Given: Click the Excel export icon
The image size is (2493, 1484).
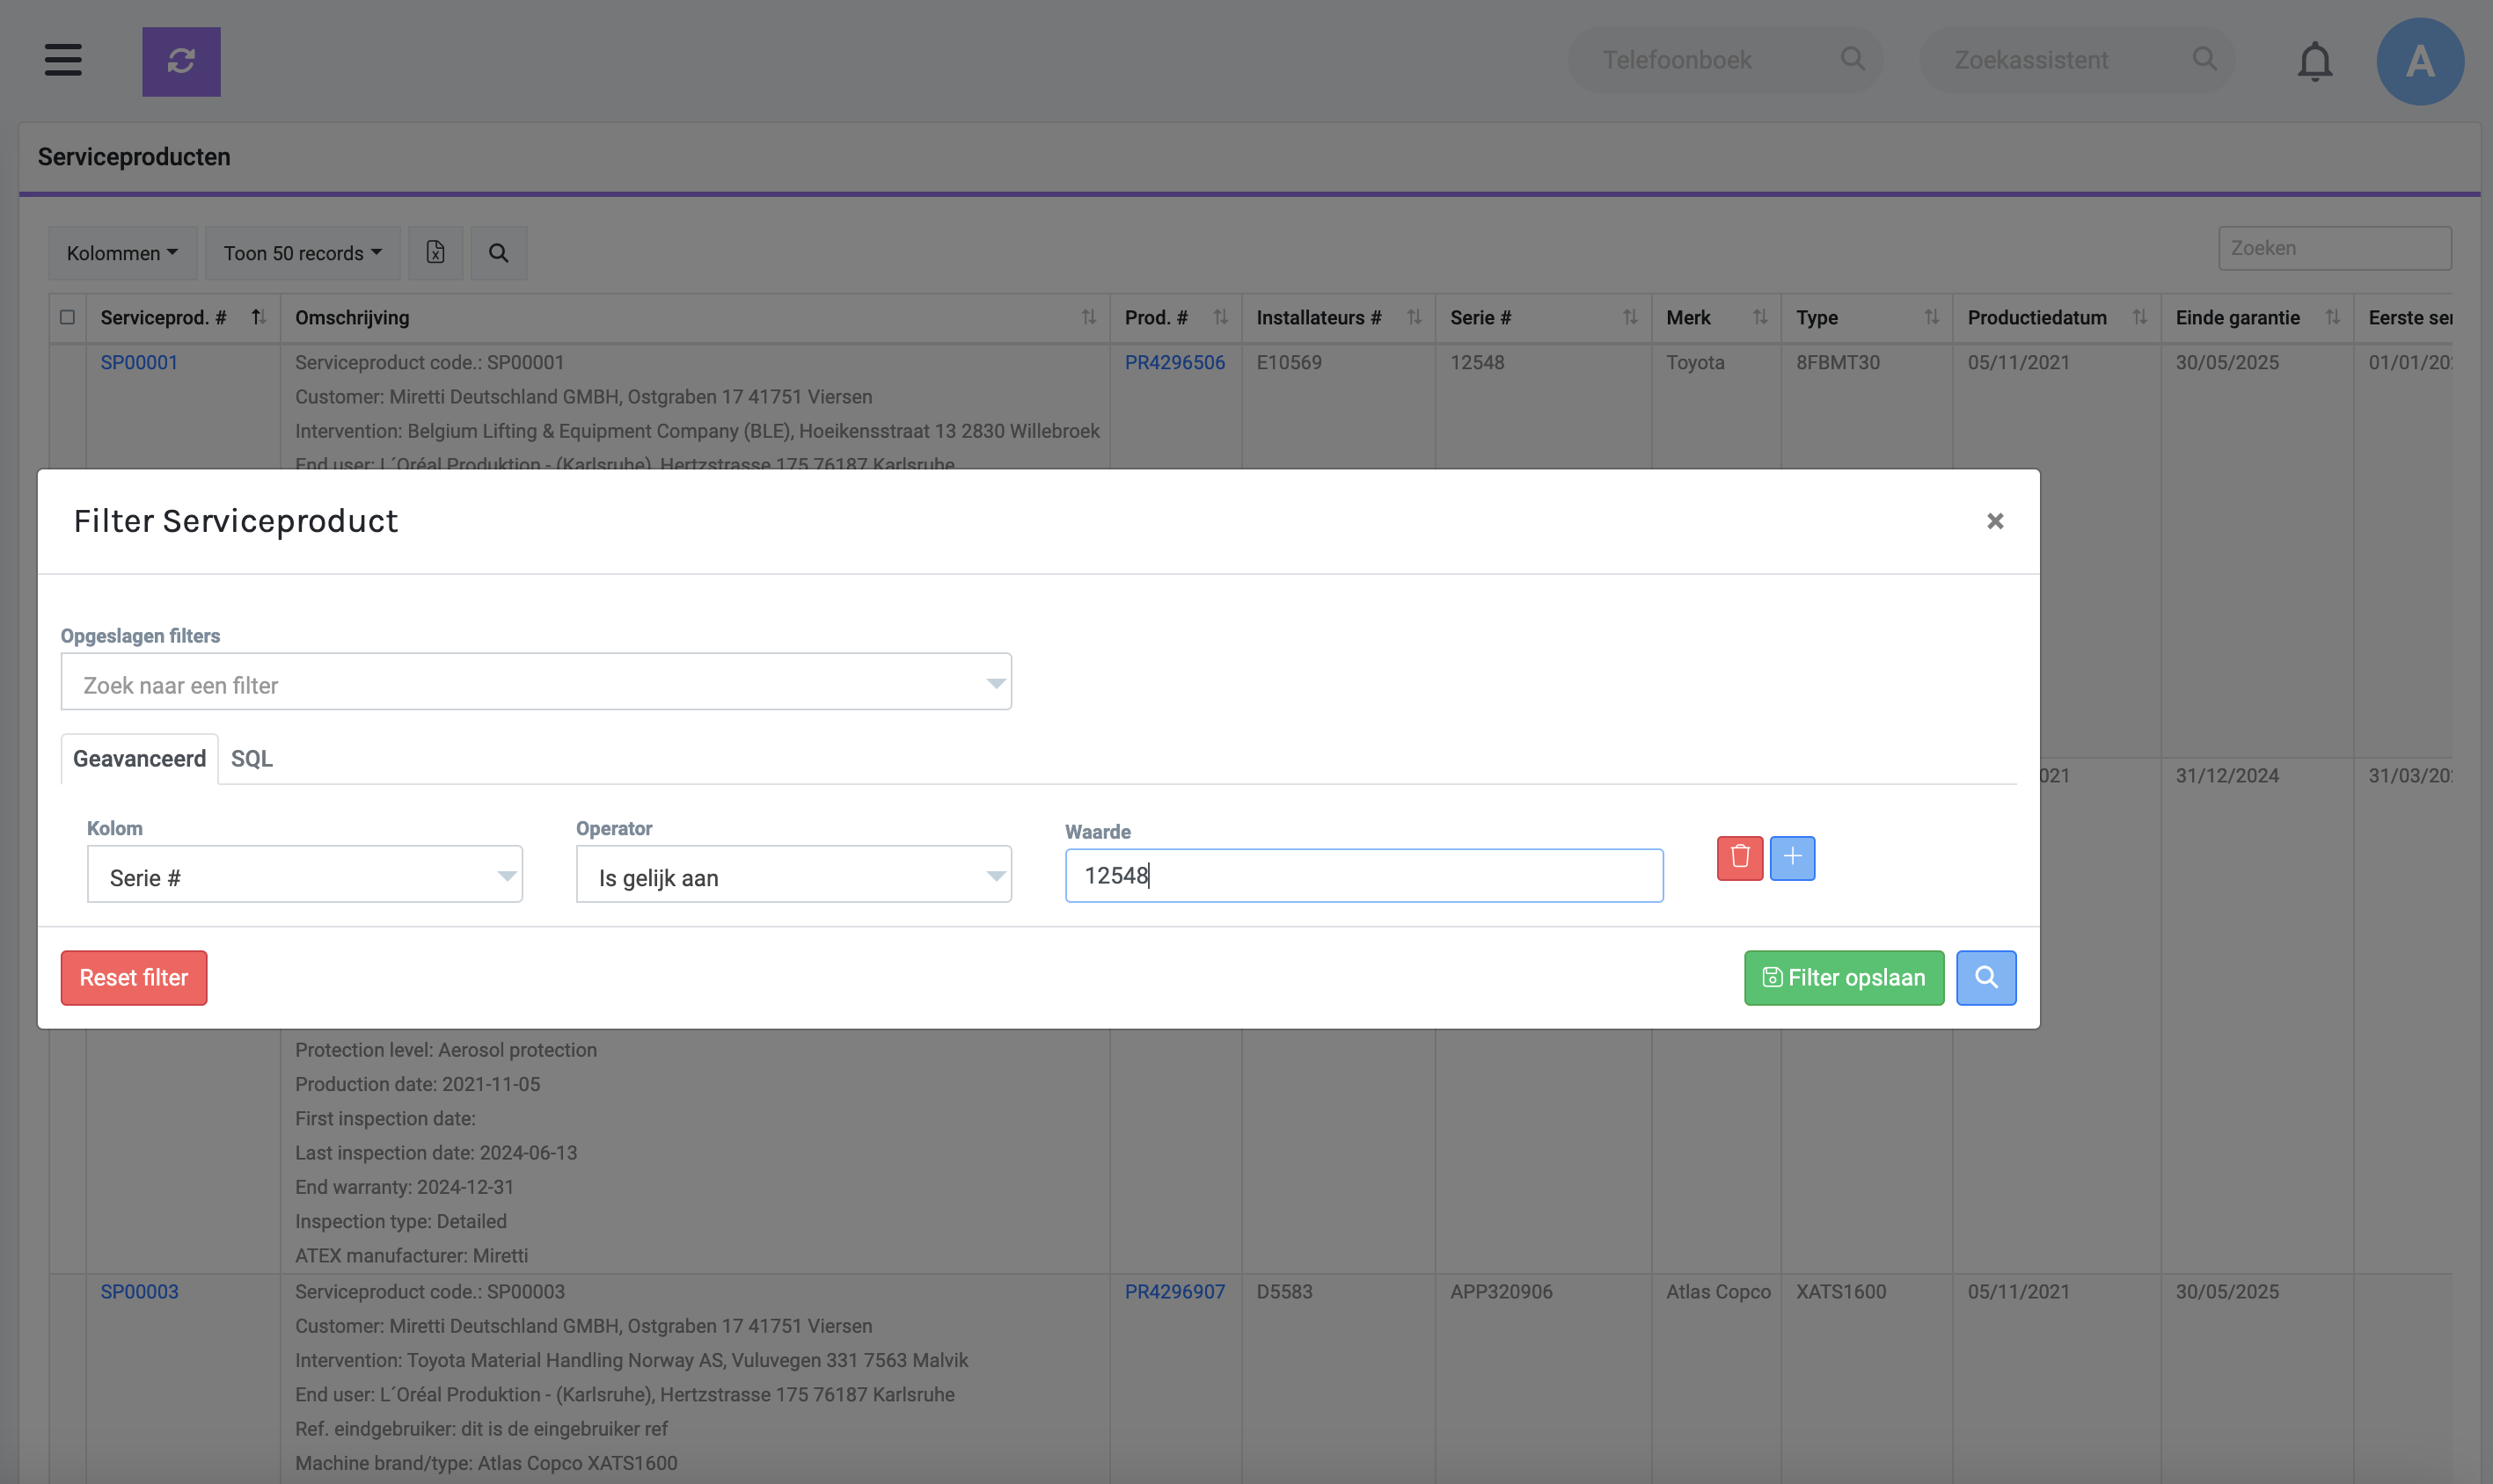Looking at the screenshot, I should point(435,252).
